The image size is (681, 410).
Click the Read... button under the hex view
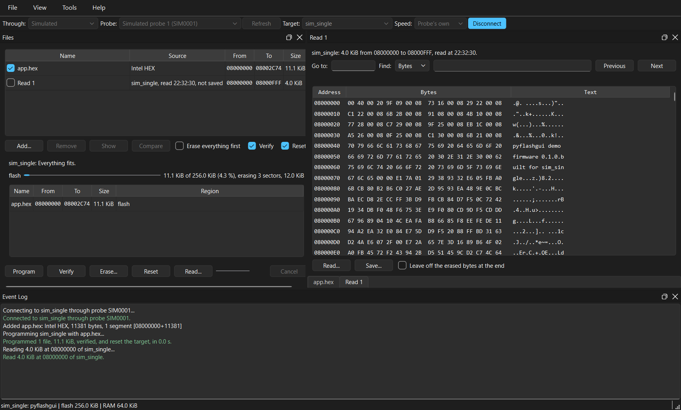(x=332, y=266)
